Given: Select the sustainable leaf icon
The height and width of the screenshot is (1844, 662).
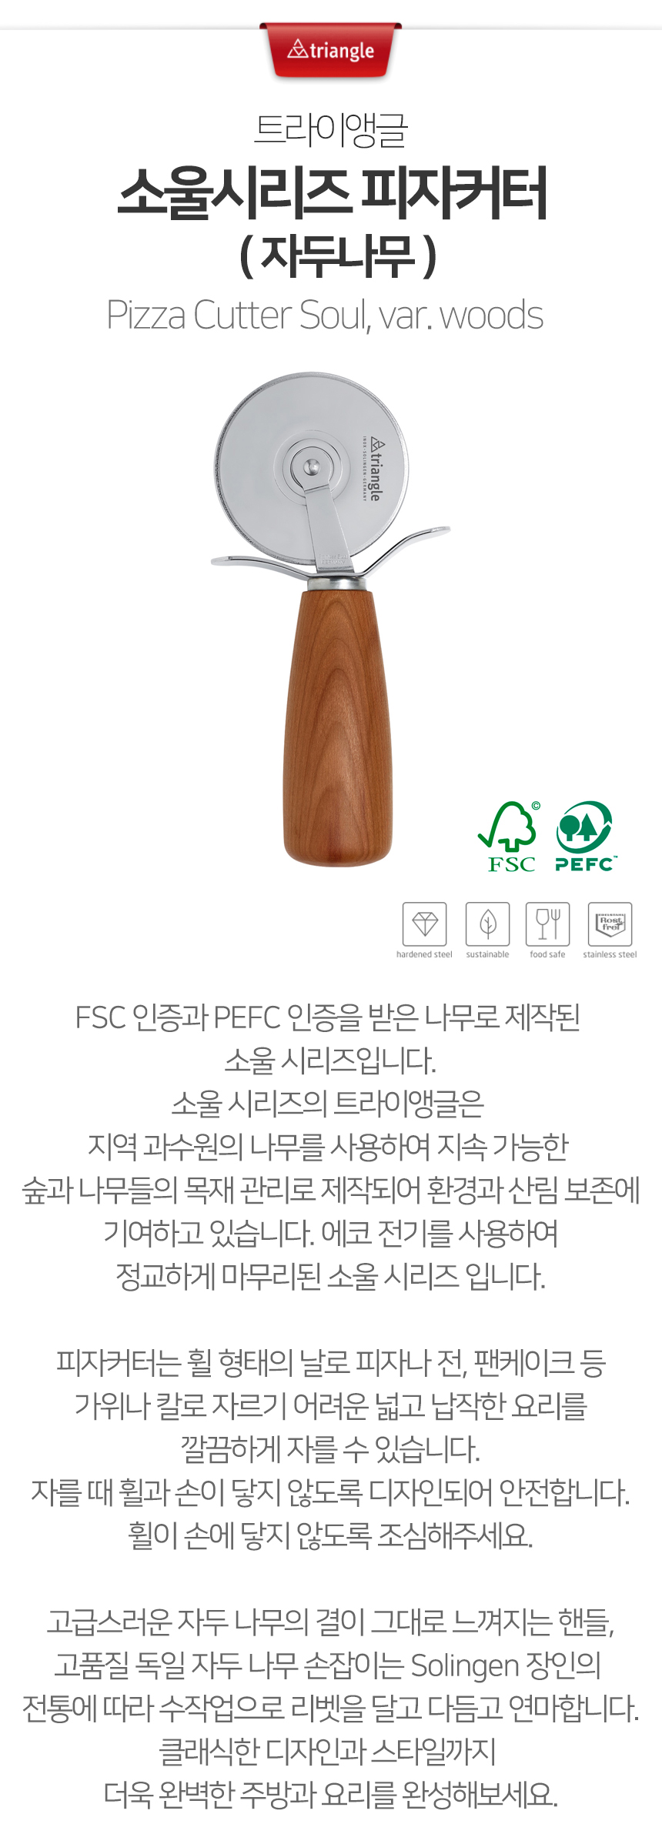Looking at the screenshot, I should pos(487,924).
